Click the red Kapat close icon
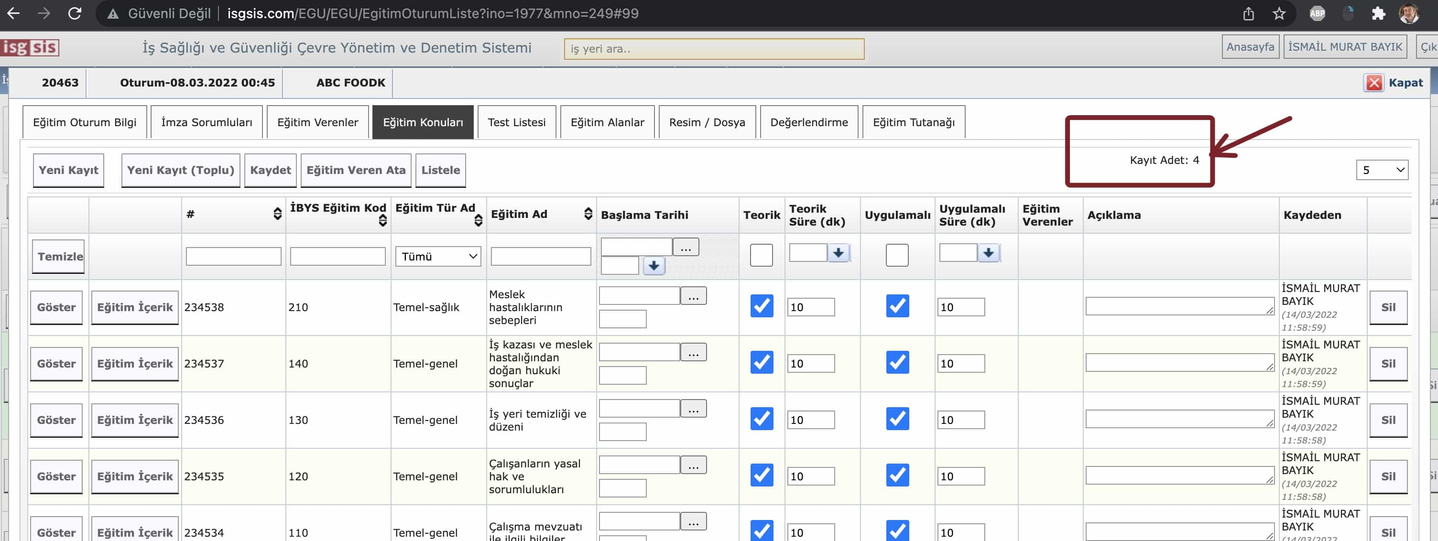The image size is (1438, 541). tap(1373, 83)
